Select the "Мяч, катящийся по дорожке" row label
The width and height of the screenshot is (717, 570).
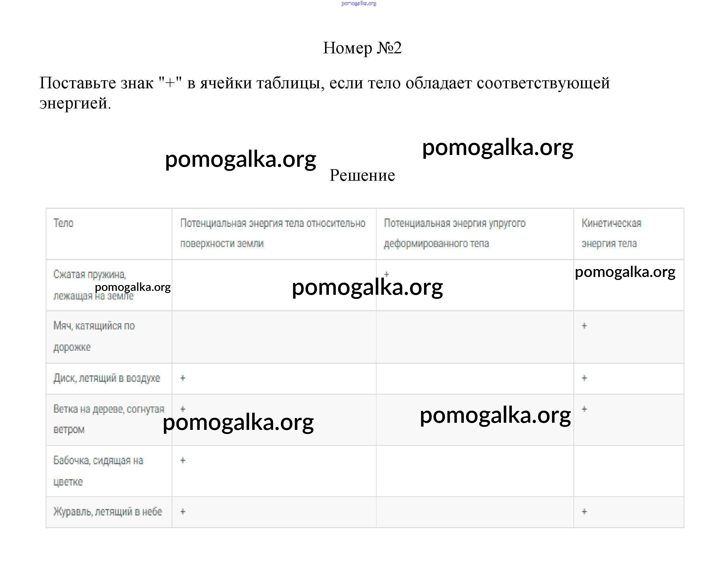click(x=94, y=336)
